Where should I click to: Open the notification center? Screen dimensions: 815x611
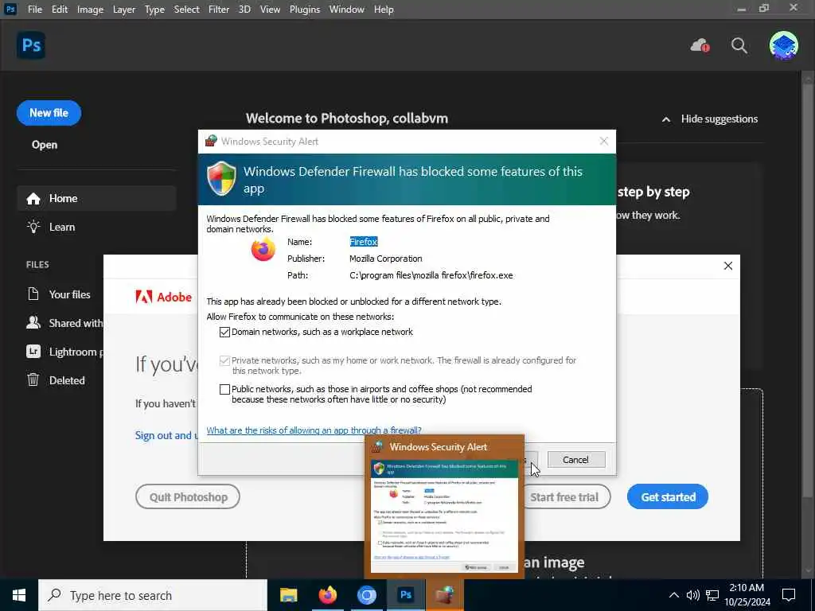coord(789,595)
